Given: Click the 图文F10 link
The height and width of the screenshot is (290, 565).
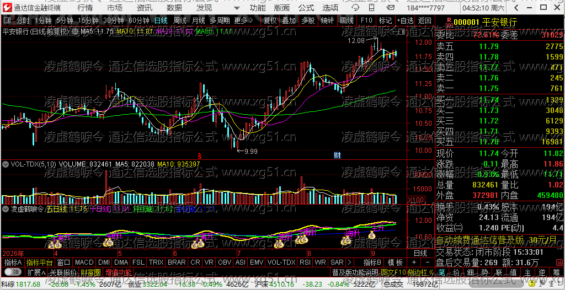Looking at the screenshot, I should (x=394, y=271).
